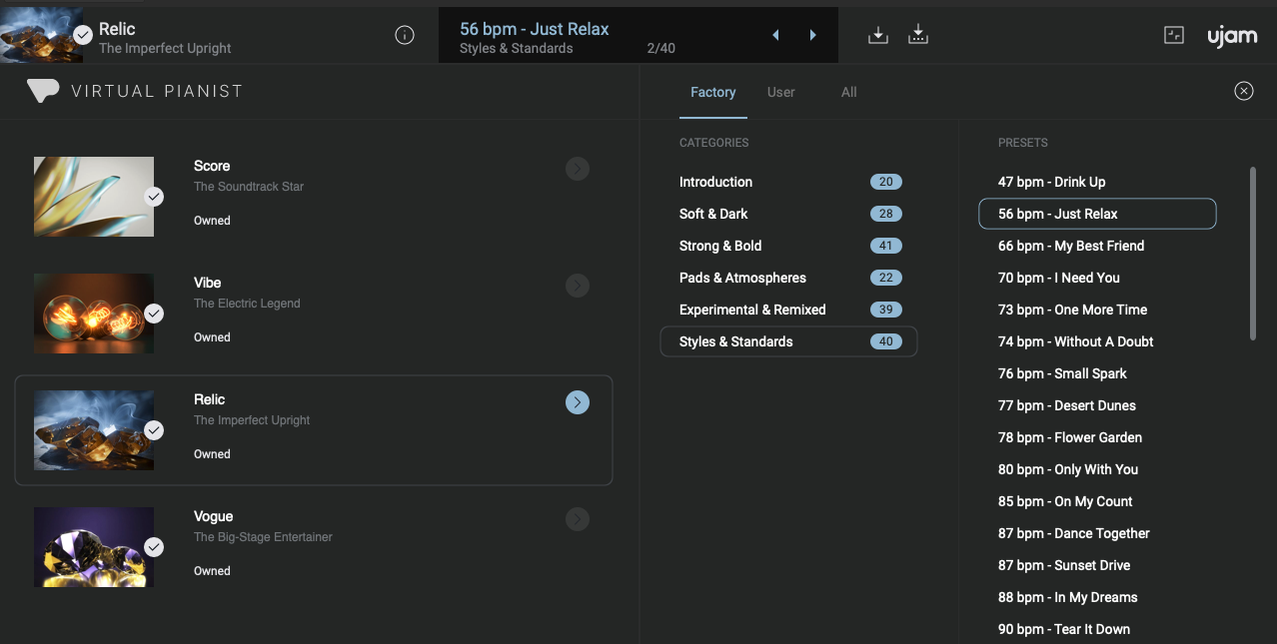Go to the next preset arrow
The image size is (1277, 644).
point(813,36)
